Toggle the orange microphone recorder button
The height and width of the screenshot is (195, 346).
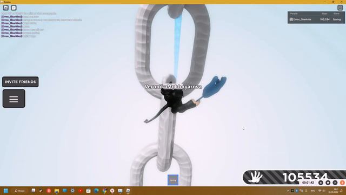point(342,183)
